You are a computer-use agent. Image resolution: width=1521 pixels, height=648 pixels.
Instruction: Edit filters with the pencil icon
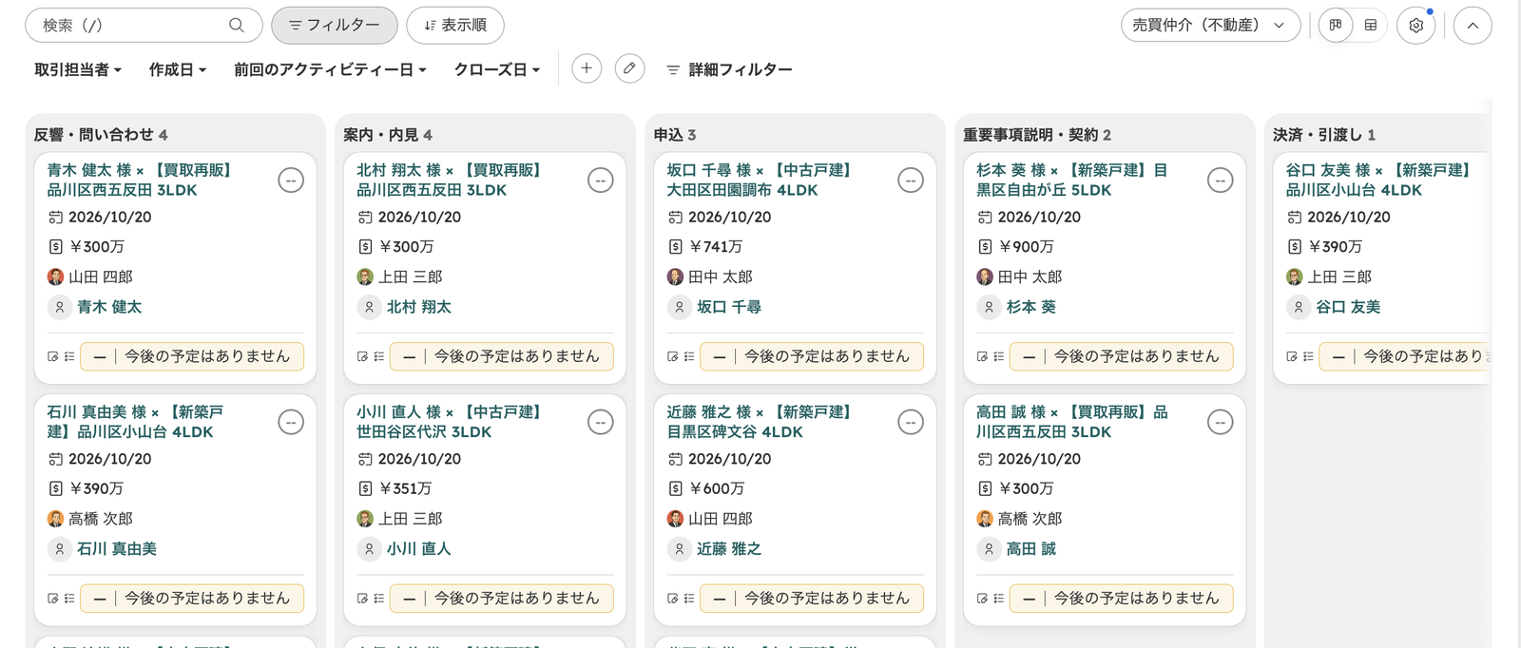(629, 68)
